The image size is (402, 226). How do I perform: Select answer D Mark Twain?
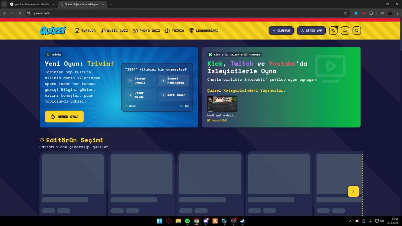(x=173, y=95)
